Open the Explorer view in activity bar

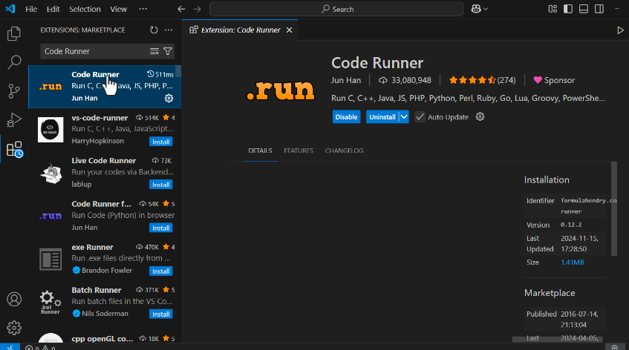click(x=14, y=33)
